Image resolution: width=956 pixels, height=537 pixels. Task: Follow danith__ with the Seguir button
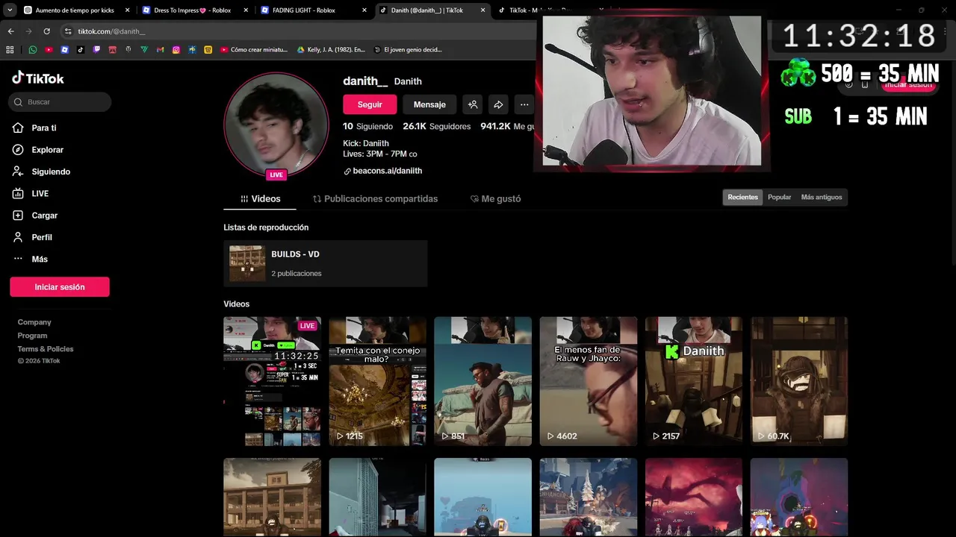point(370,104)
